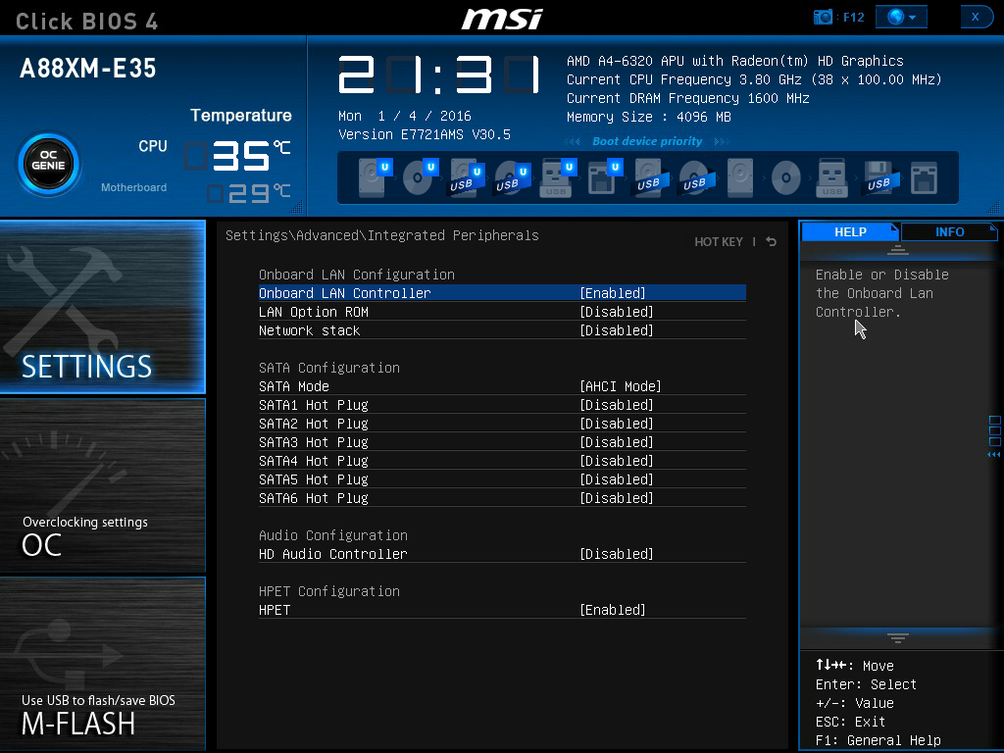Select the SATA6 Hot Plug row
Viewport: 1004px width, 753px height.
pos(502,498)
